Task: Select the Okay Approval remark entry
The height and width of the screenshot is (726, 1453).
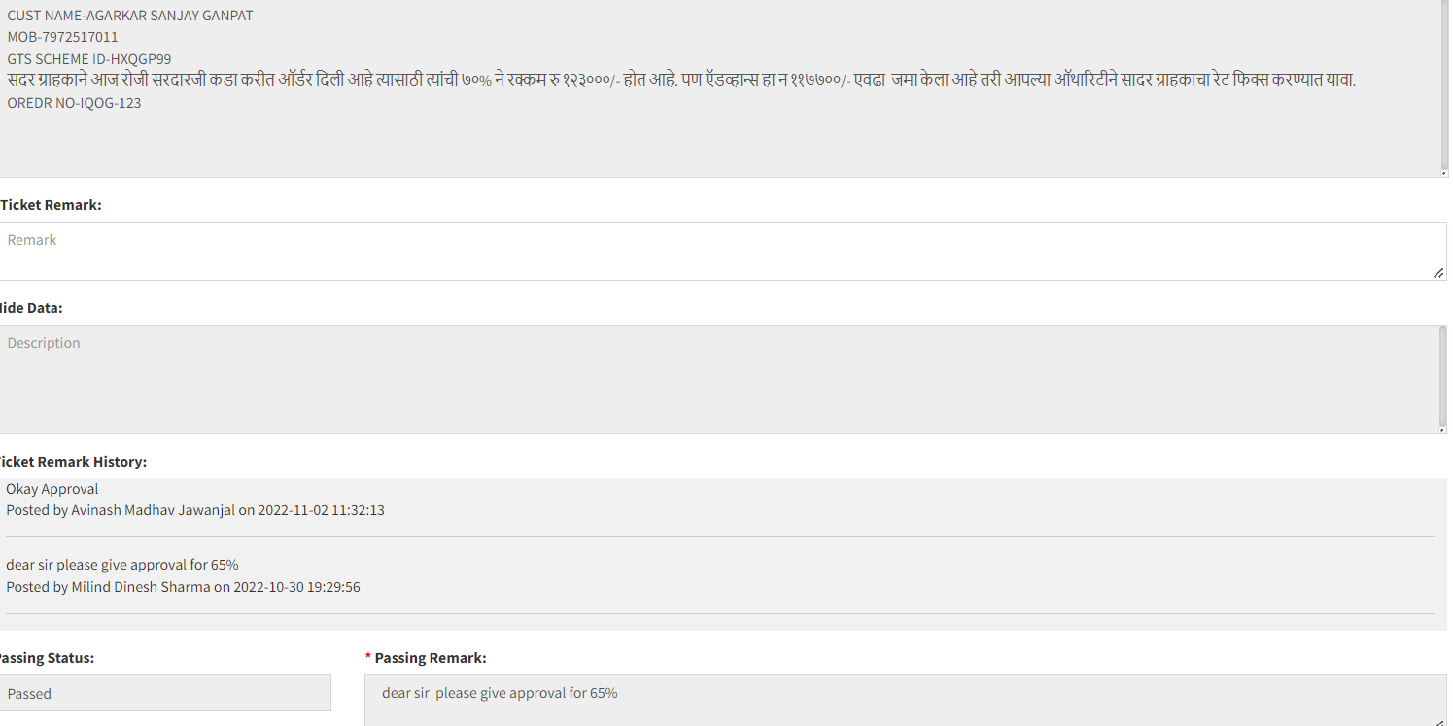Action: click(52, 489)
